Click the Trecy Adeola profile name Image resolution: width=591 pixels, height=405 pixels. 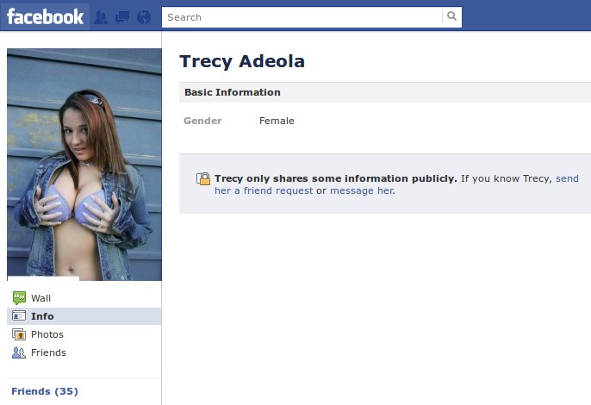point(242,61)
